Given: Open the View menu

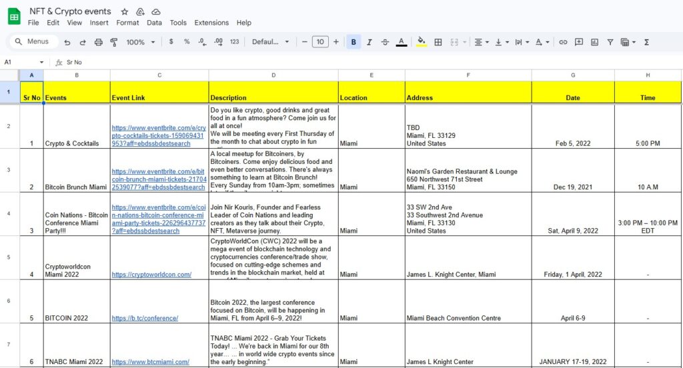Looking at the screenshot, I should [x=74, y=23].
